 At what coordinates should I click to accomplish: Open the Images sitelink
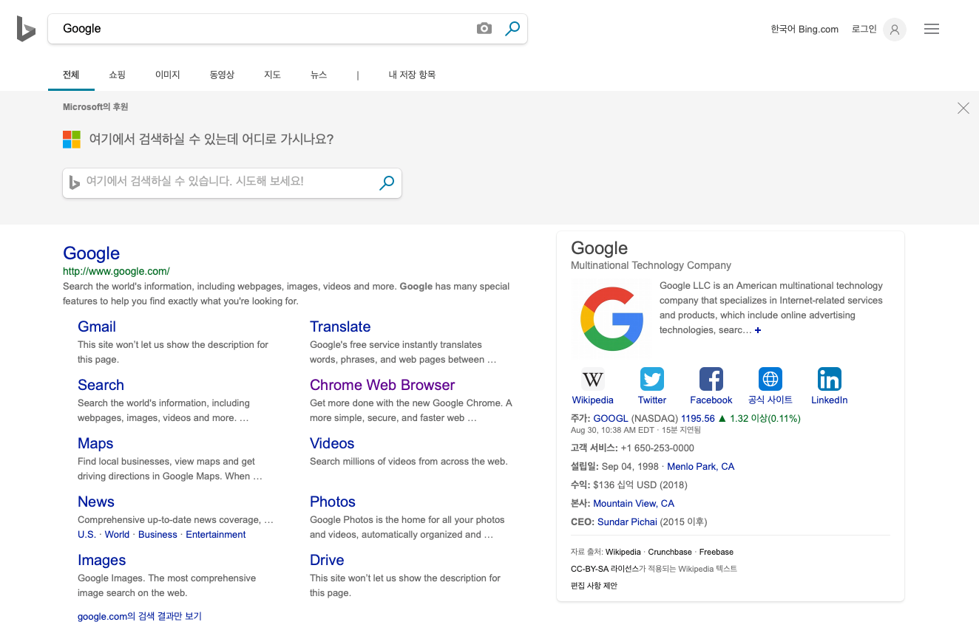[102, 560]
